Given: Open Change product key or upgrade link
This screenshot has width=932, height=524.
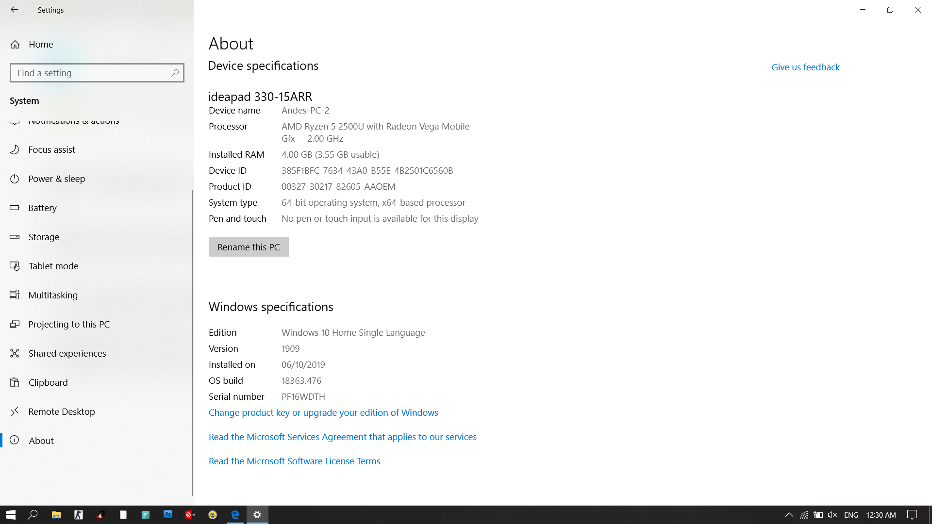Looking at the screenshot, I should click(323, 412).
